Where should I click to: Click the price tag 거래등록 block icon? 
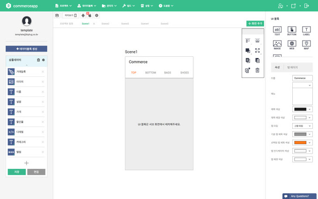11,72
